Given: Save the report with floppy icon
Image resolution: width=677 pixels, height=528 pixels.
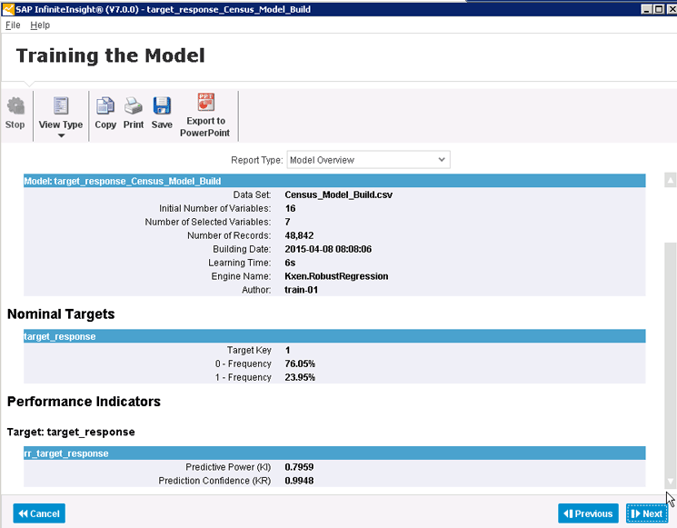Looking at the screenshot, I should (162, 106).
